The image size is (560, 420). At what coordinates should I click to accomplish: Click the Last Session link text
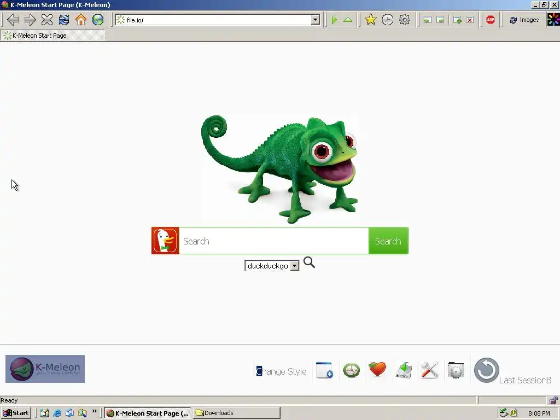click(525, 380)
